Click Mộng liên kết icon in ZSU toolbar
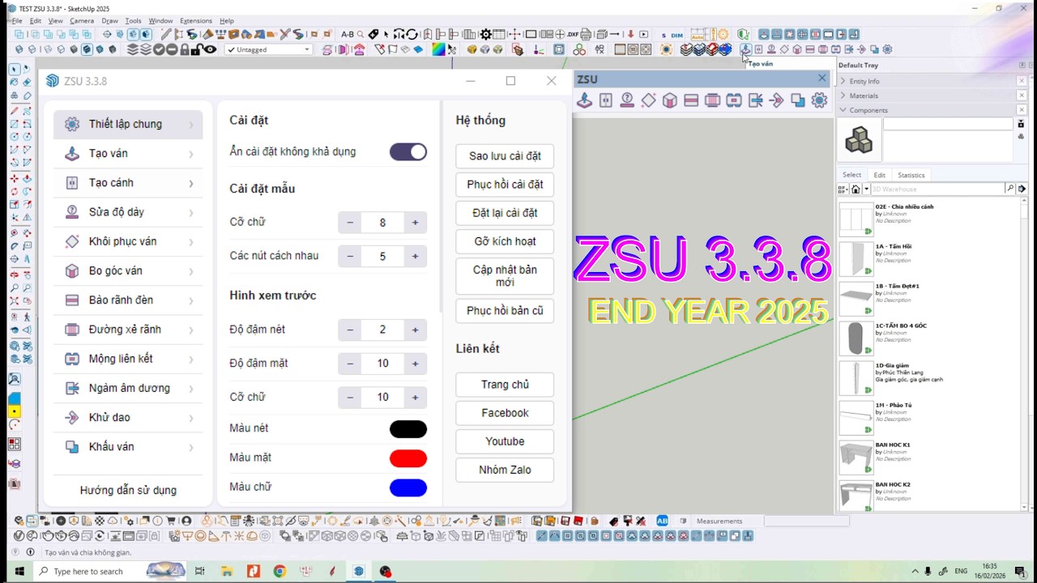 [734, 100]
